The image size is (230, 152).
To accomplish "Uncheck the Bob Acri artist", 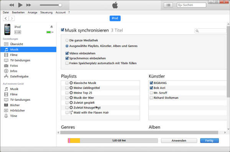I will click(151, 88).
